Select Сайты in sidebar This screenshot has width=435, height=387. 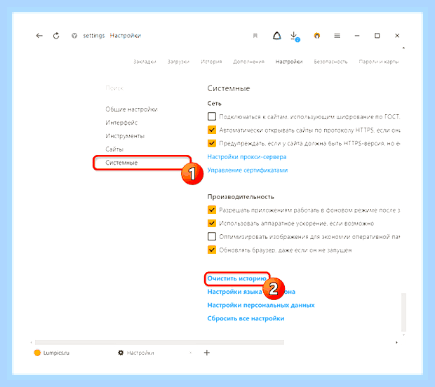(x=114, y=149)
